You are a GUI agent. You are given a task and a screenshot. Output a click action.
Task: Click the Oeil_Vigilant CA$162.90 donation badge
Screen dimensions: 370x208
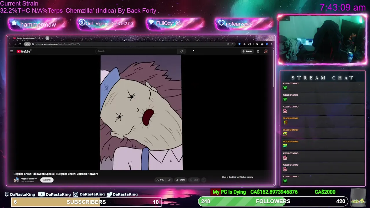(x=106, y=24)
